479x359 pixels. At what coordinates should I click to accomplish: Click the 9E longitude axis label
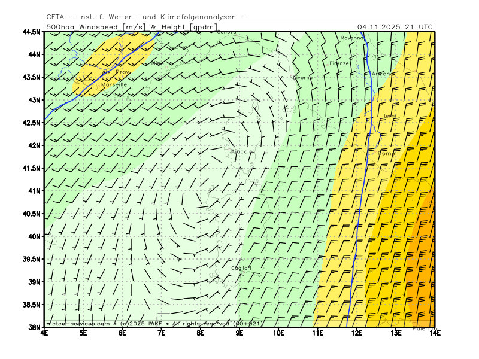coord(239,333)
